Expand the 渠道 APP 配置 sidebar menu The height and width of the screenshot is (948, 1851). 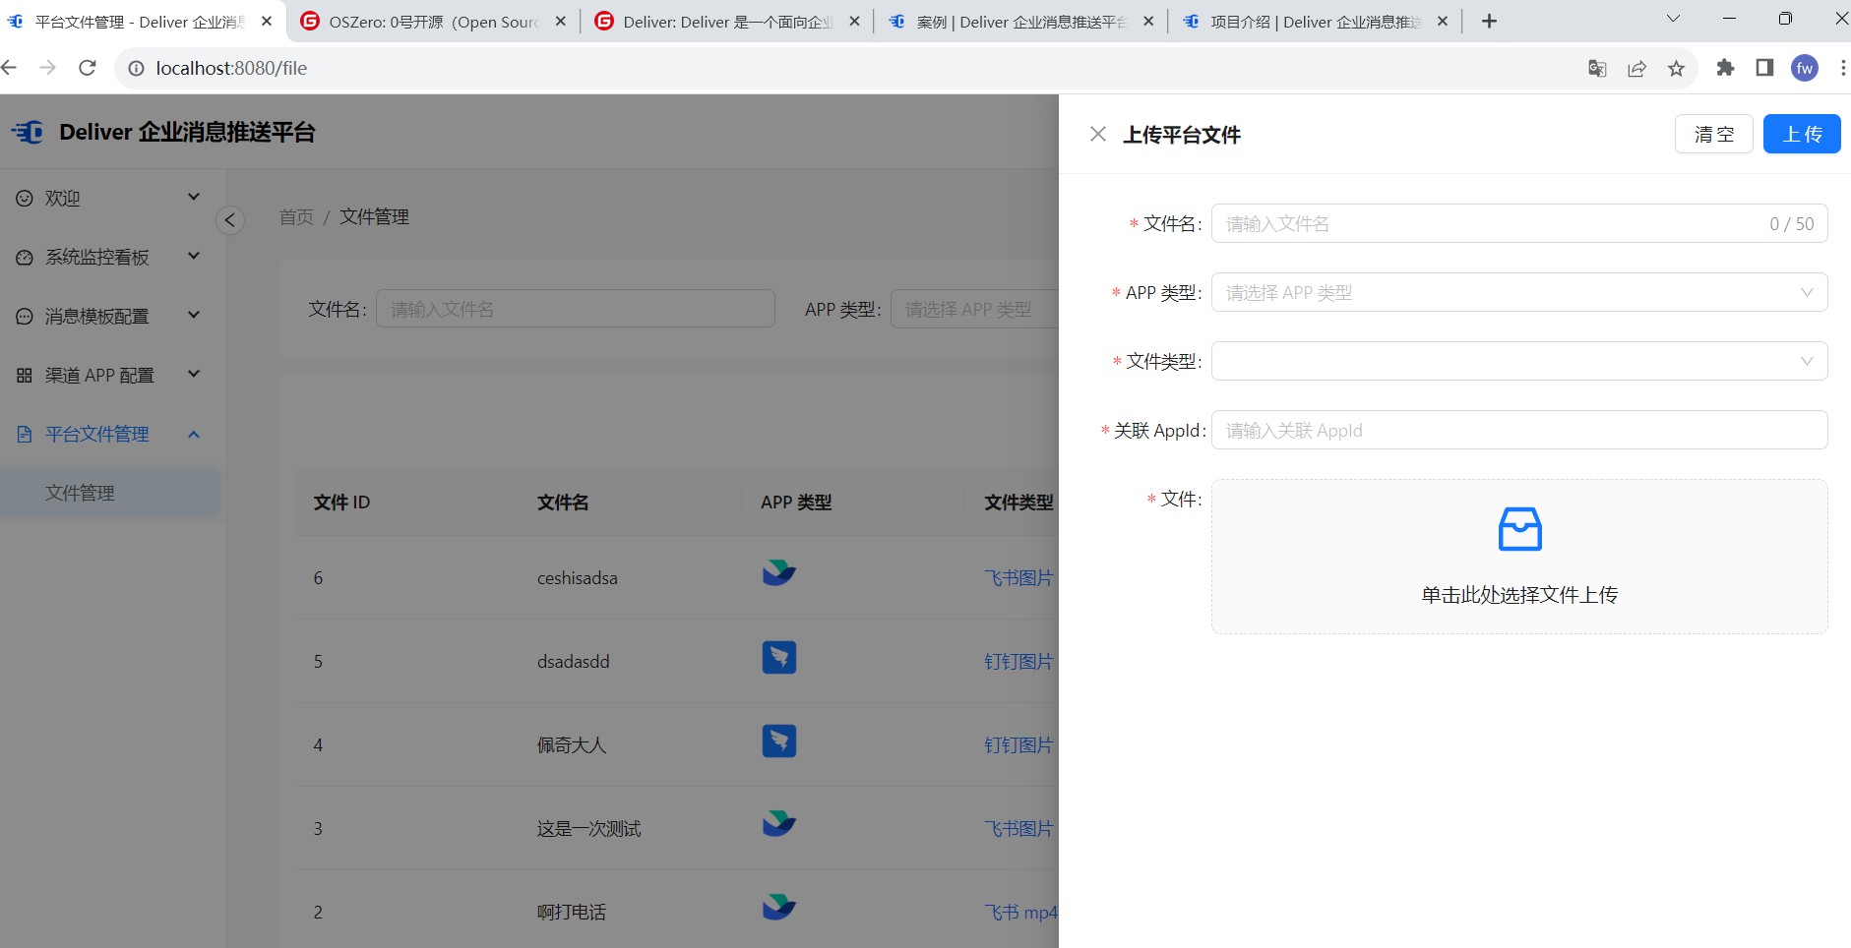[109, 375]
